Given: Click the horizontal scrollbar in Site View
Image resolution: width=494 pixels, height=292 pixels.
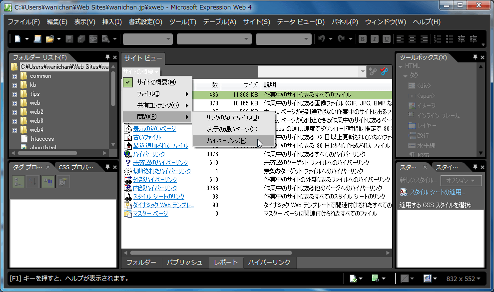Looking at the screenshot, I should pos(211,253).
